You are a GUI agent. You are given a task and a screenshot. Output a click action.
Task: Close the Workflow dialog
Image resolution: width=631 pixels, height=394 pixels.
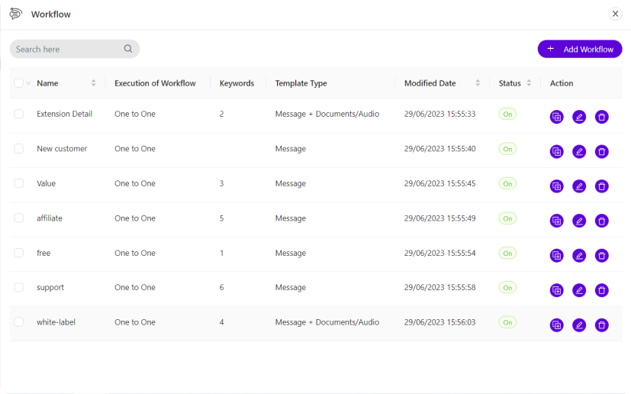click(615, 14)
